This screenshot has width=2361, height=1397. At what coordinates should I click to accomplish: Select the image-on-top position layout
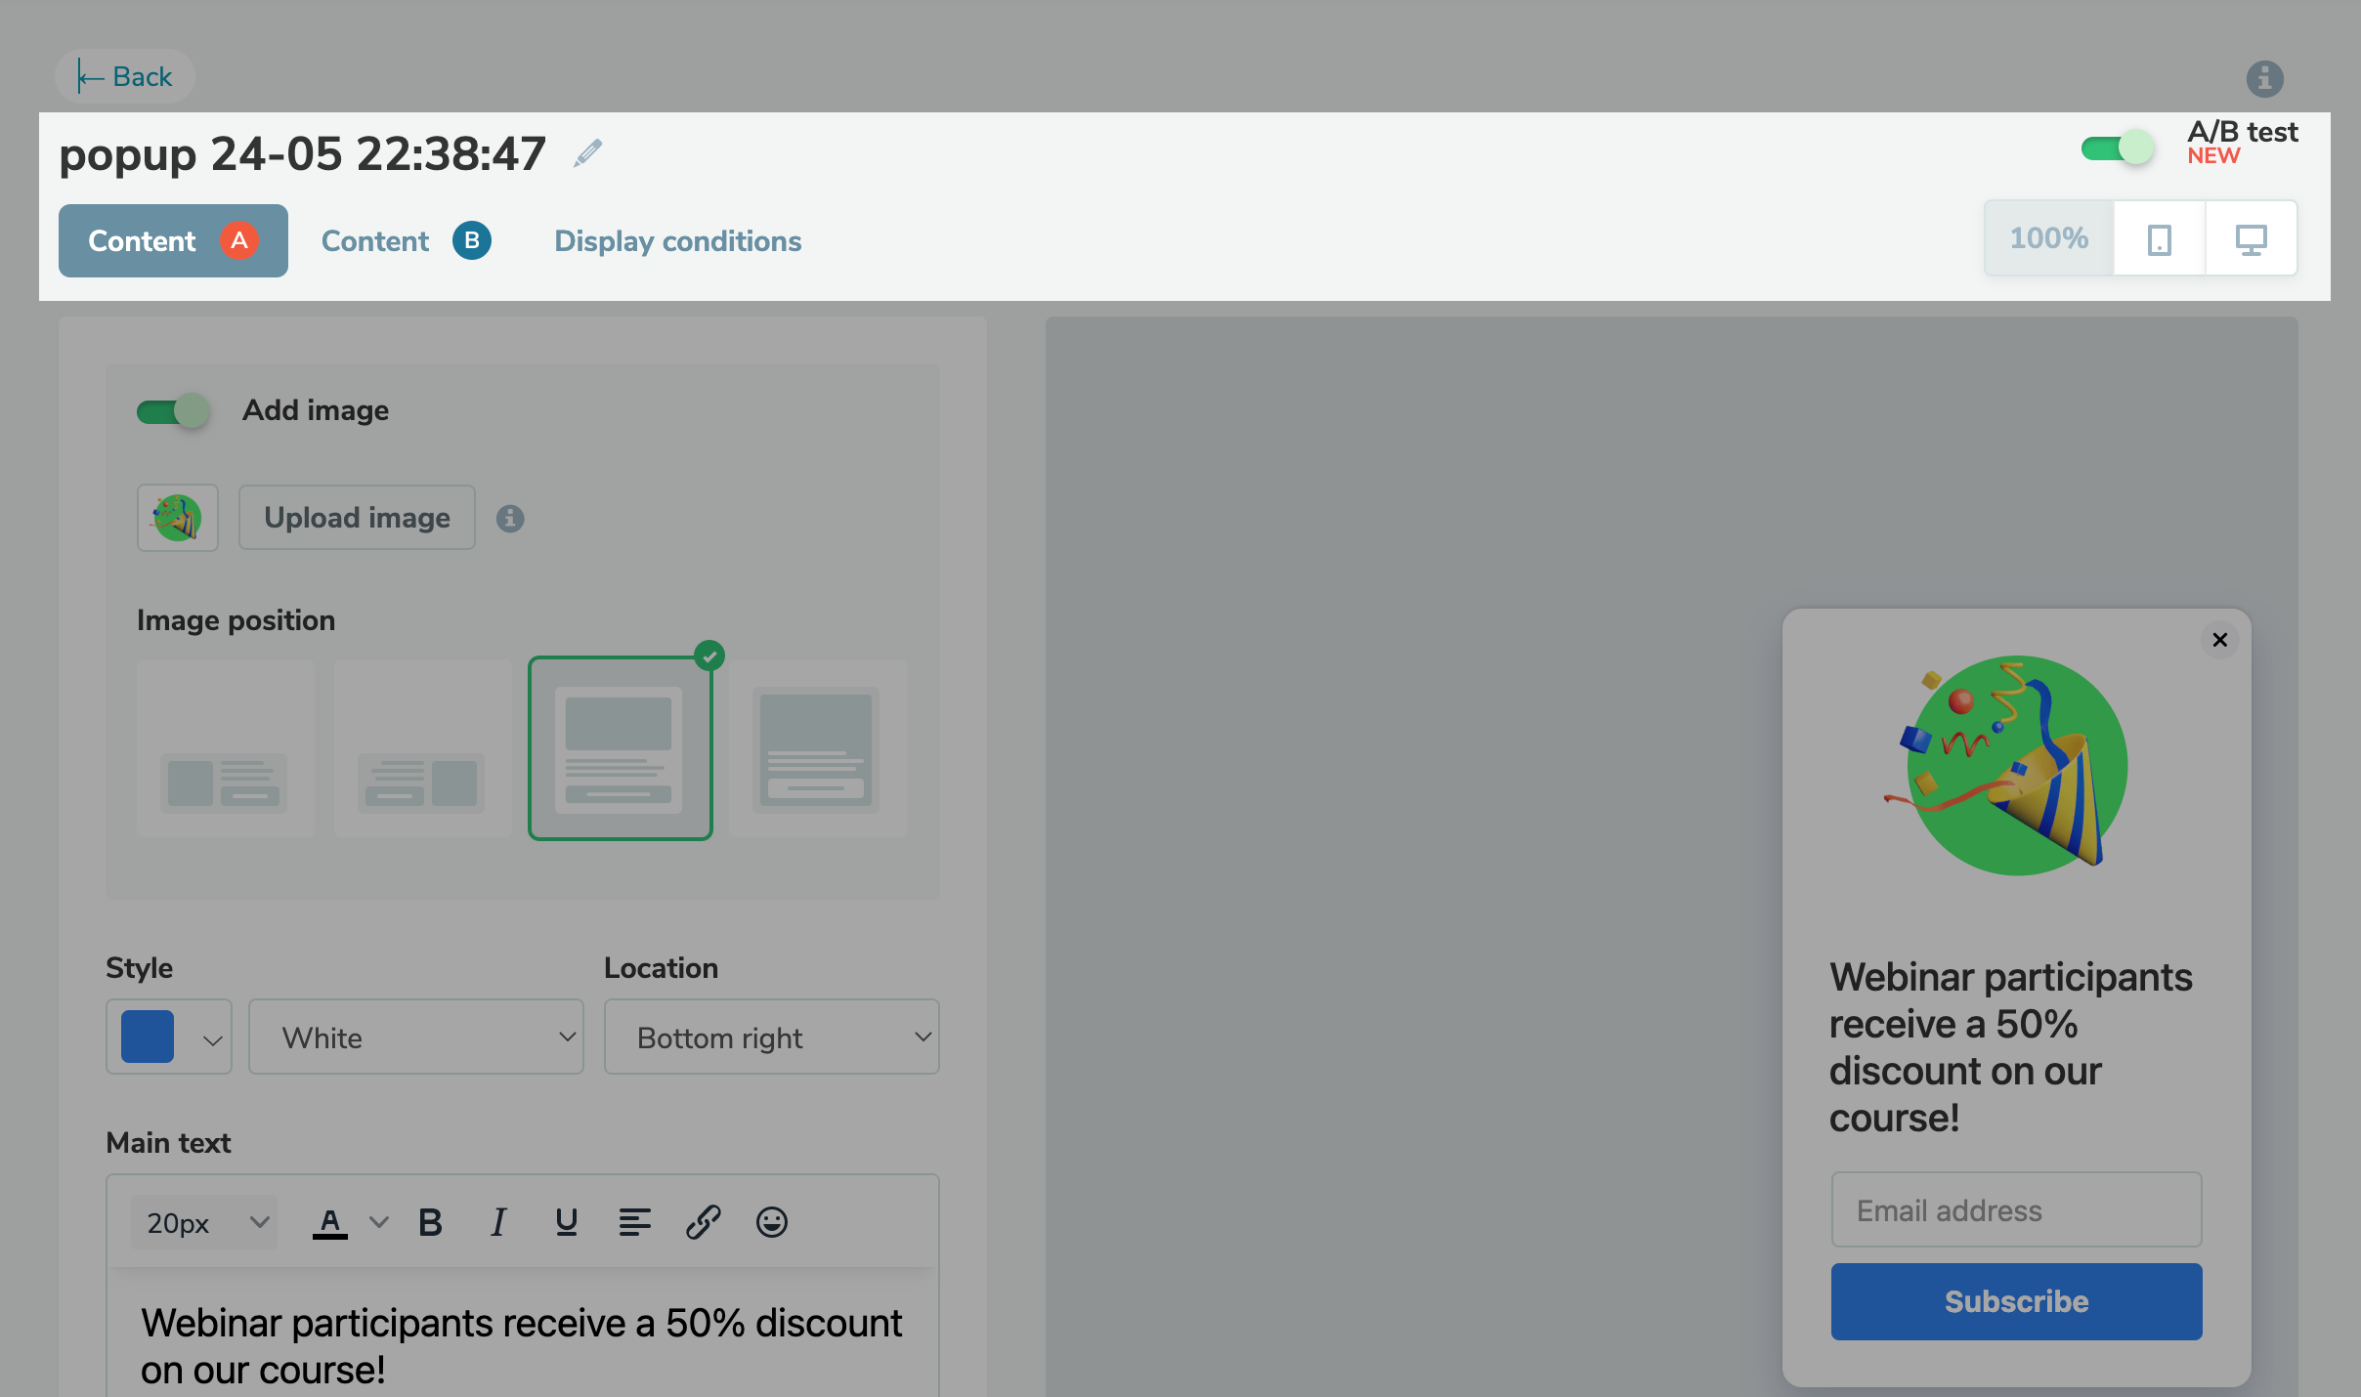(620, 748)
